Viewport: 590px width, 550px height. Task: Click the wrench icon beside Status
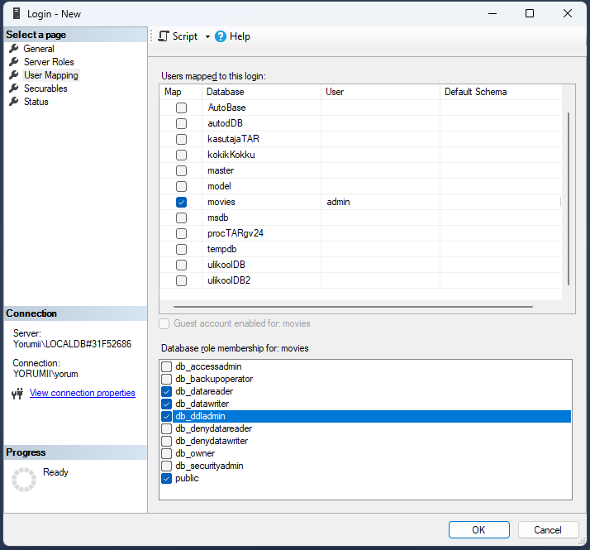click(x=14, y=102)
